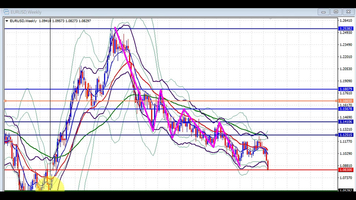
Task: Select the 1.14106 horizontal line price label
Action: click(x=346, y=122)
